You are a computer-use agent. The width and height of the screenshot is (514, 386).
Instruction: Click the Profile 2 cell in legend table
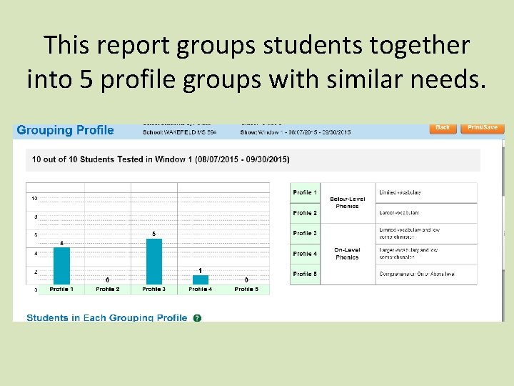coord(305,213)
